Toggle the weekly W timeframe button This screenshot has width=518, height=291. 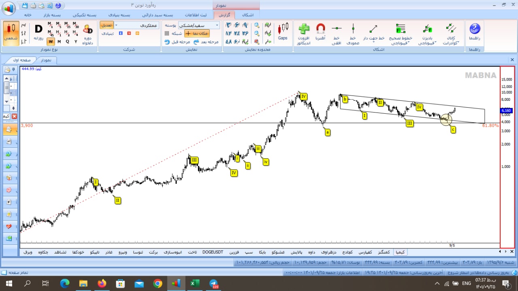click(51, 41)
